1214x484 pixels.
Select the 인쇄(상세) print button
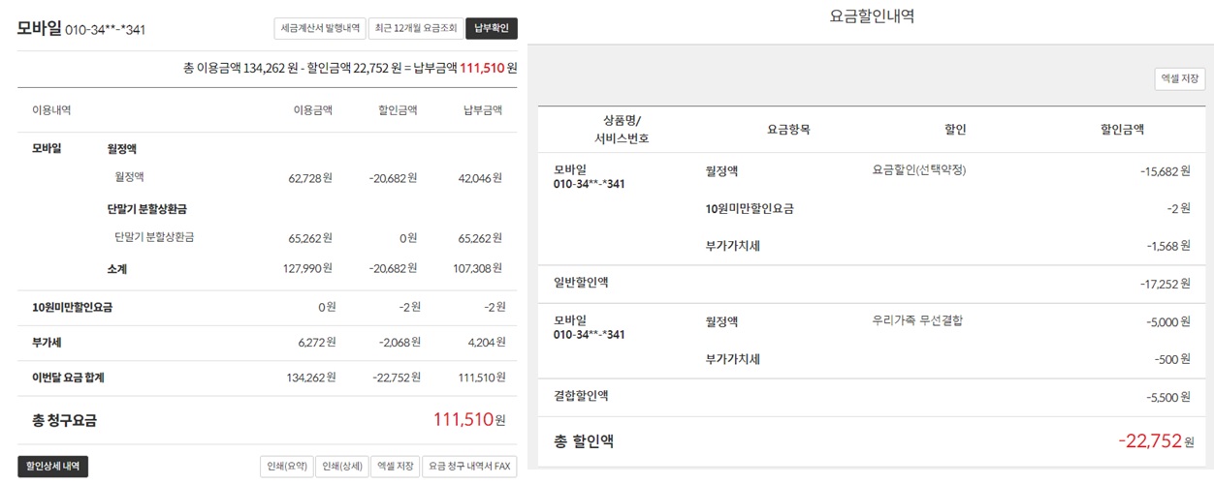pyautogui.click(x=342, y=467)
